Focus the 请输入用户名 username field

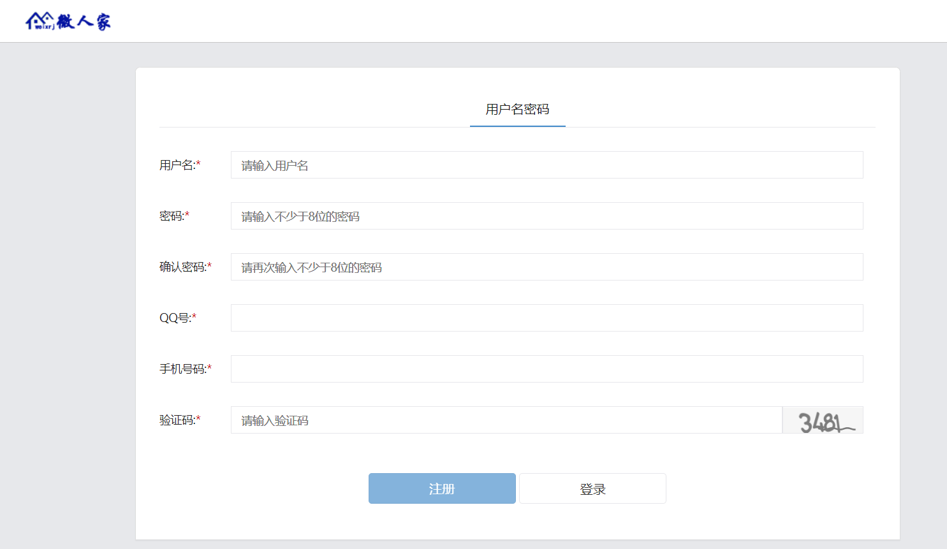click(547, 165)
